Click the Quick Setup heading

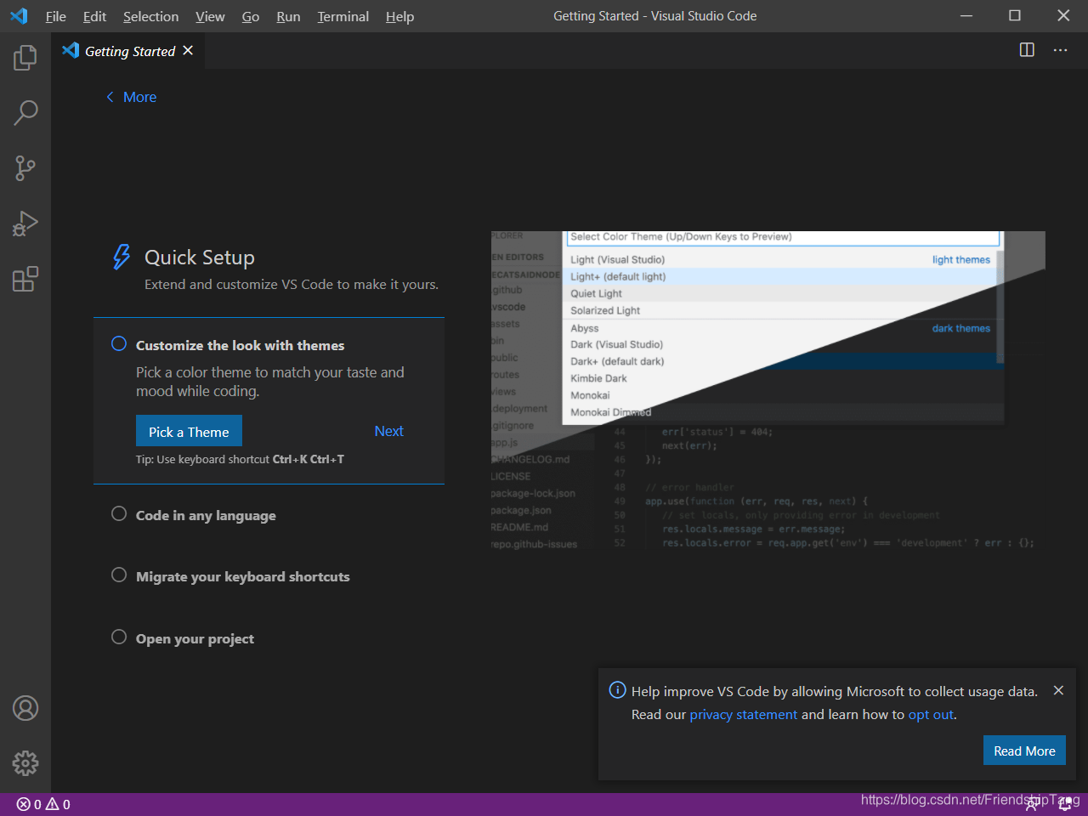click(200, 257)
